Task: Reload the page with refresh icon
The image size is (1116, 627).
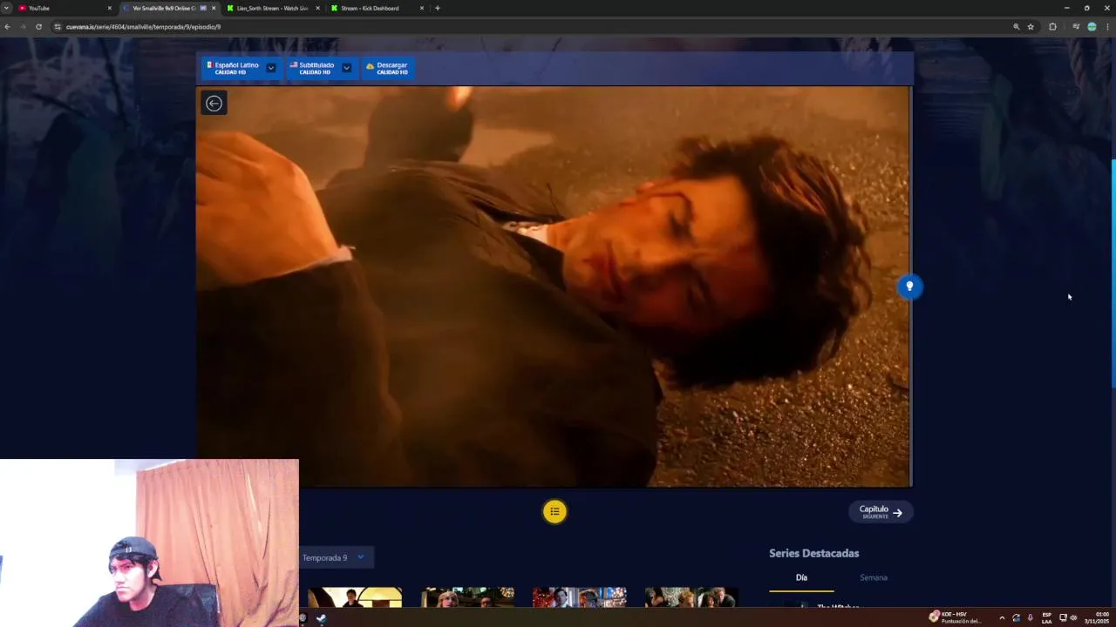Action: coord(38,27)
